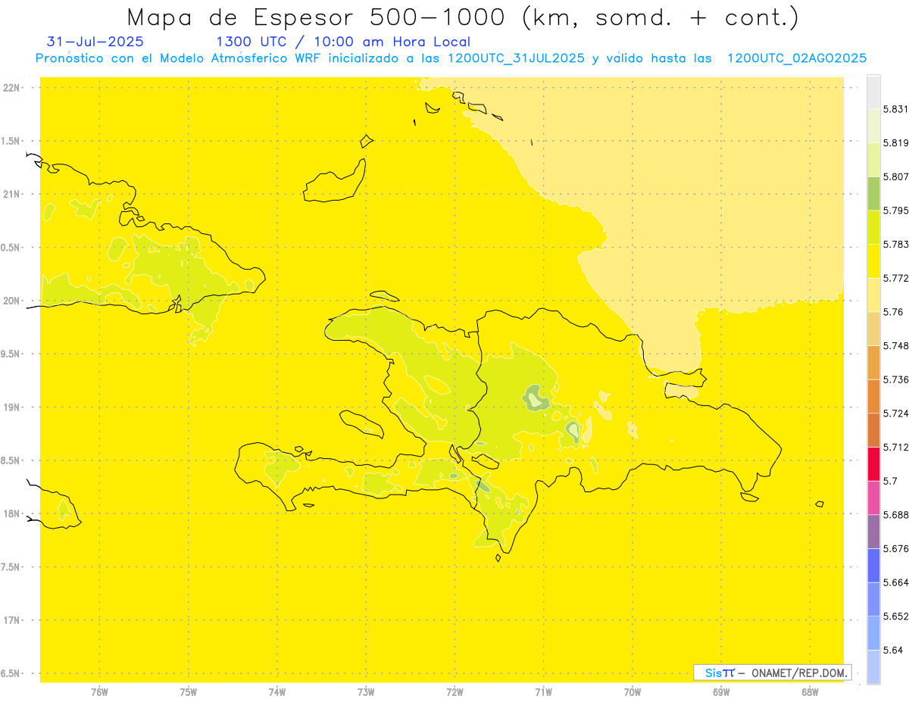
Task: Click the colorbar value 5.736
Action: pyautogui.click(x=896, y=379)
